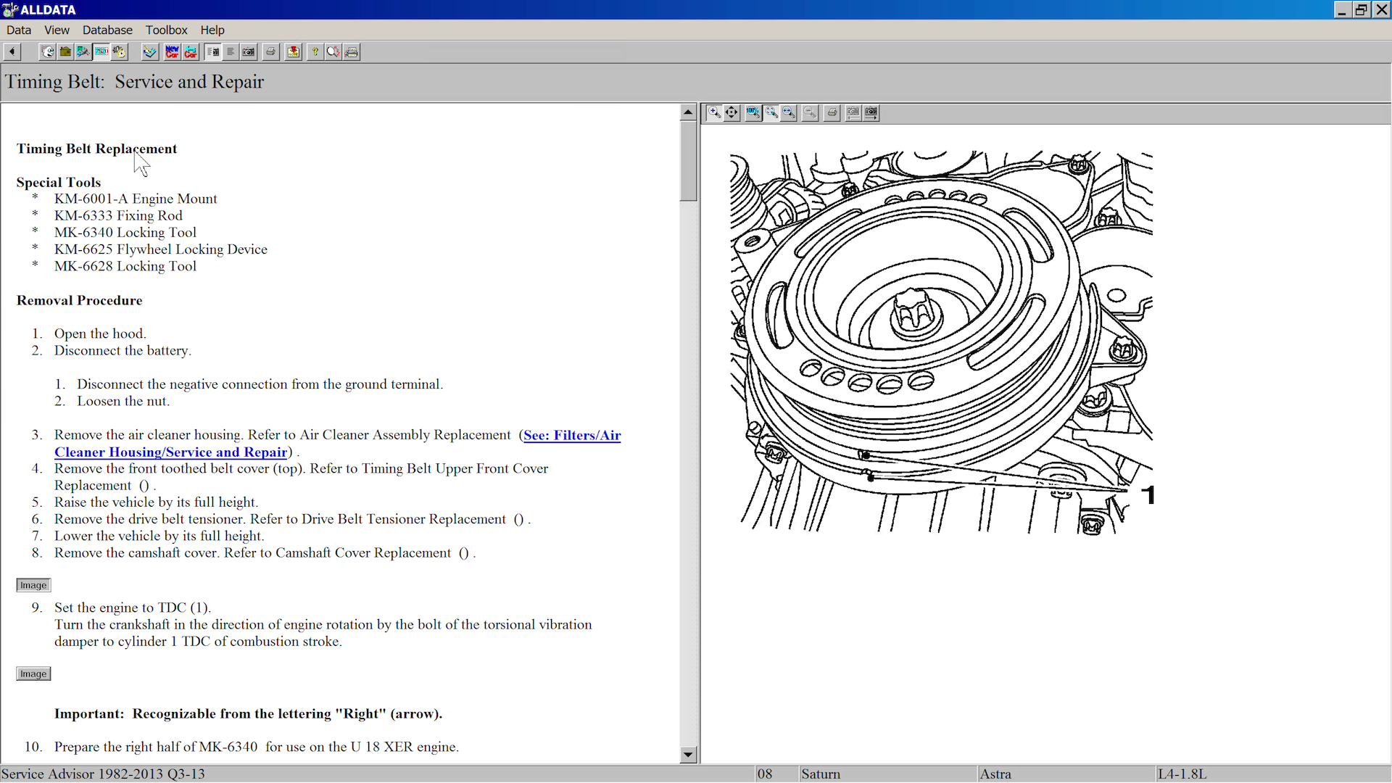Open the Database menu

(x=107, y=30)
